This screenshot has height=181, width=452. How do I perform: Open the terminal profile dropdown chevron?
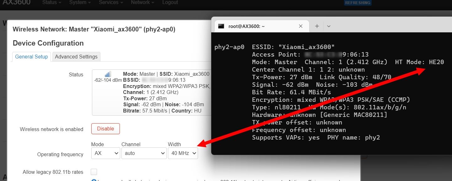[x=329, y=26]
